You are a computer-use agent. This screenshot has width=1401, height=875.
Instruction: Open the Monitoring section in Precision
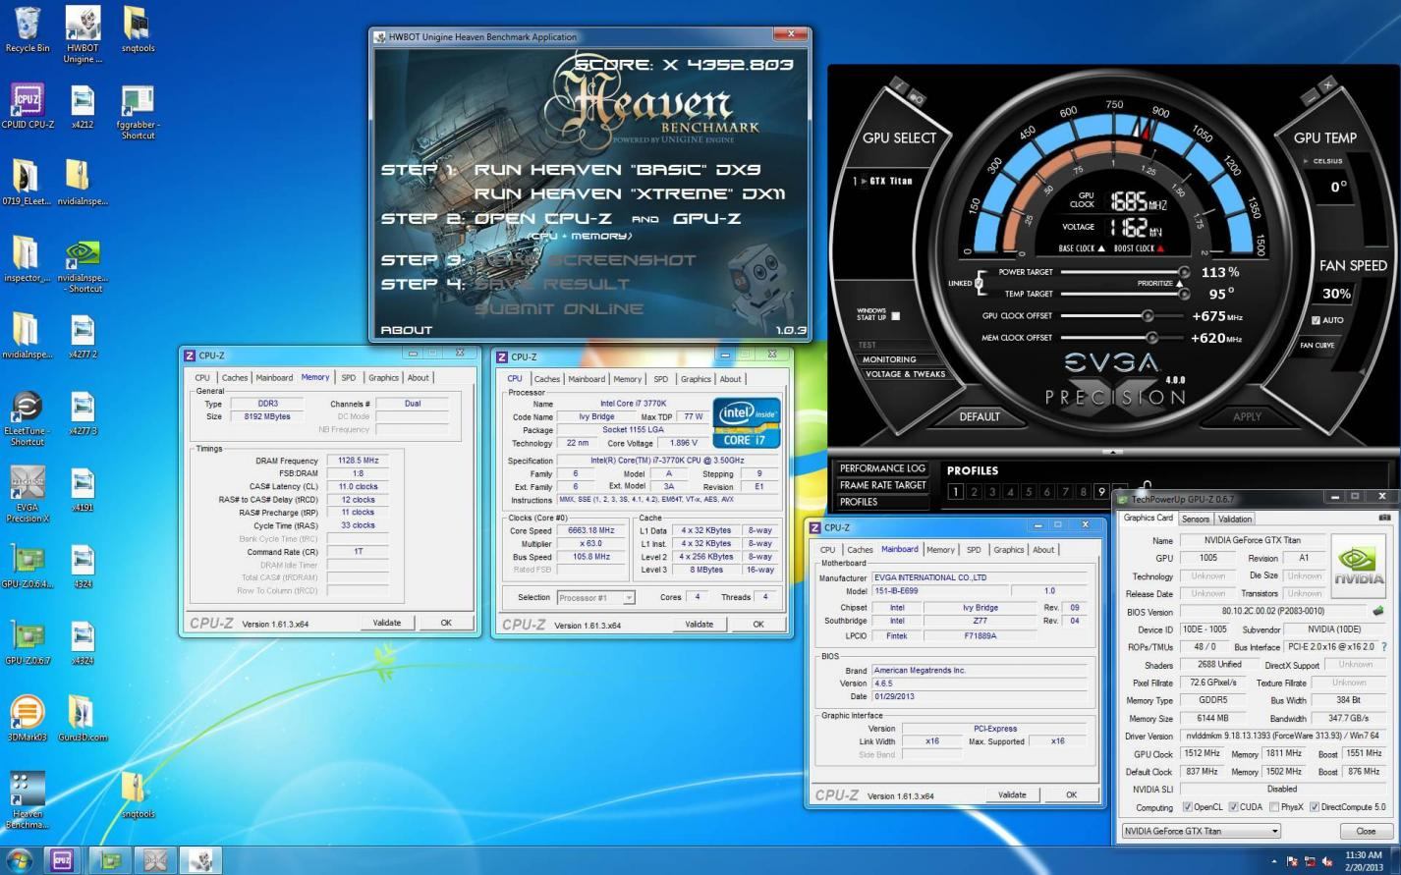click(x=889, y=359)
